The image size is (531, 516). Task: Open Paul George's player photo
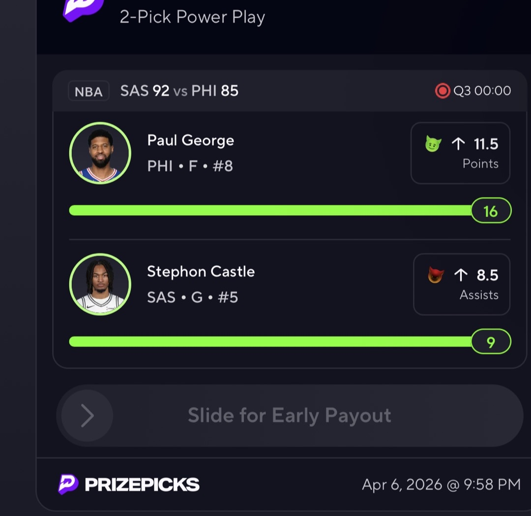[100, 153]
